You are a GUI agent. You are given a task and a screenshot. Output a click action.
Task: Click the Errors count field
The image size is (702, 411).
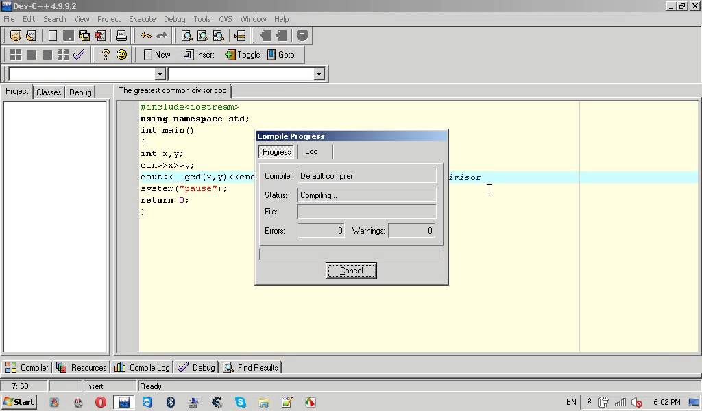point(321,231)
